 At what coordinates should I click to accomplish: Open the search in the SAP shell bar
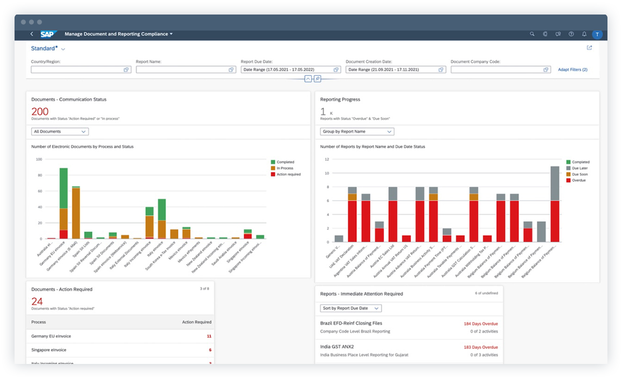tap(532, 34)
